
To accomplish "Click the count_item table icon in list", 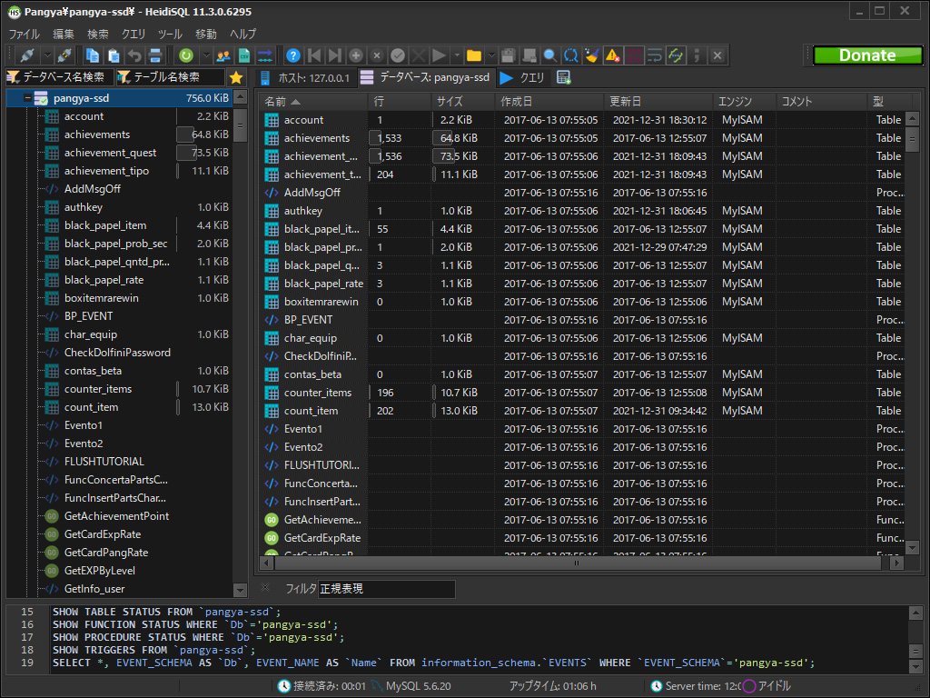I will (272, 411).
